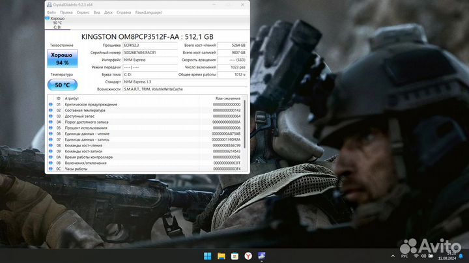Image resolution: width=469 pixels, height=263 pixels.
Task: Expand the hidden tray icons chevron
Action: pyautogui.click(x=393, y=256)
